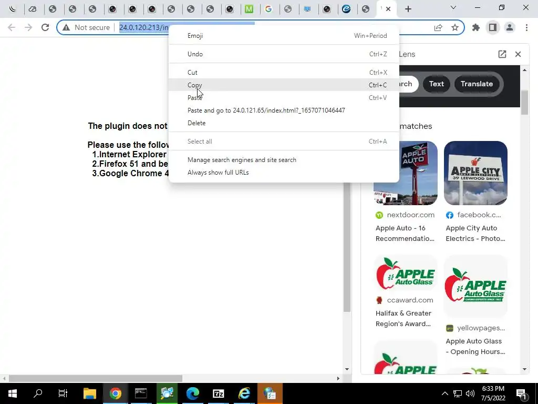Switch to the Google G favicon tab
The height and width of the screenshot is (404, 538).
tap(268, 9)
